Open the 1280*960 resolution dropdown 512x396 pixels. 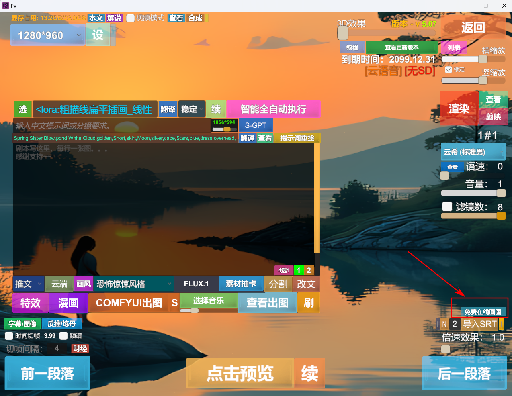[x=47, y=35]
